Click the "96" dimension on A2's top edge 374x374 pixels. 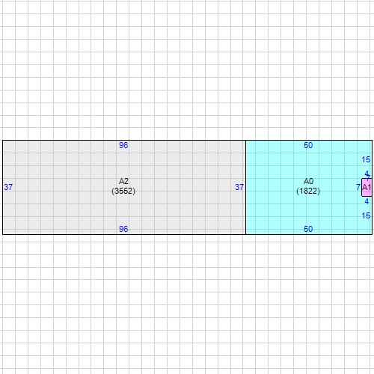click(123, 145)
